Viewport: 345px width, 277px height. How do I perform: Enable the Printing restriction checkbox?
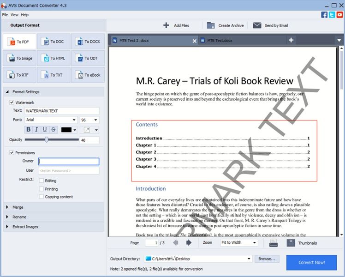pyautogui.click(x=41, y=189)
